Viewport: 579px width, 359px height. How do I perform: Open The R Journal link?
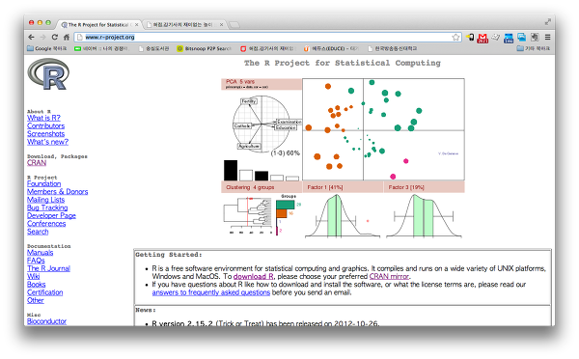(x=49, y=268)
